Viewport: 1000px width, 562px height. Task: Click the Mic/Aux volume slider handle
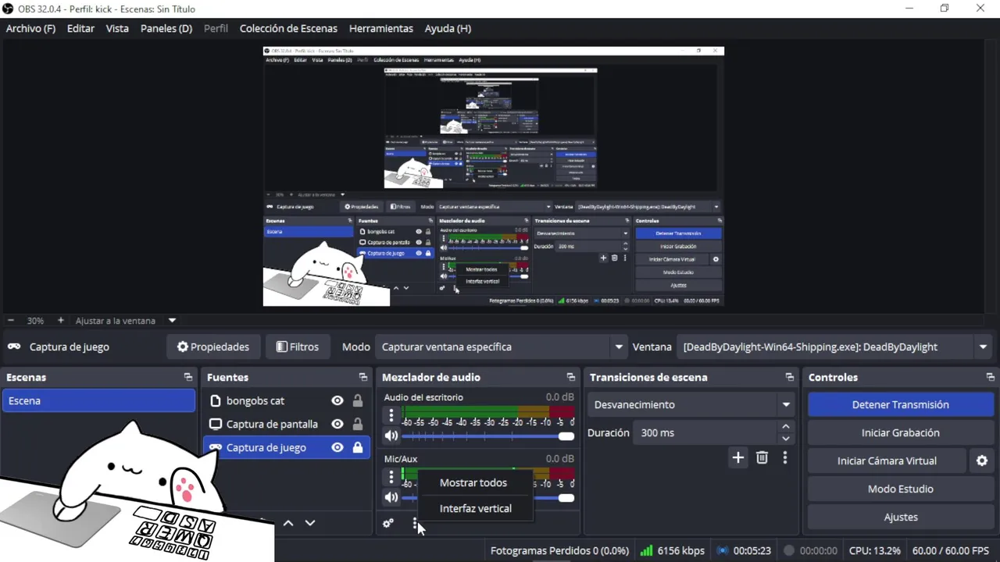tap(566, 497)
